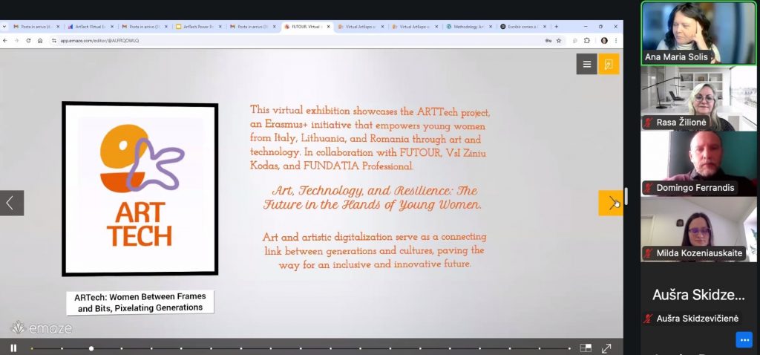Click the paragraph Art and artistic digitalization
This screenshot has width=760, height=355.
[x=374, y=251]
